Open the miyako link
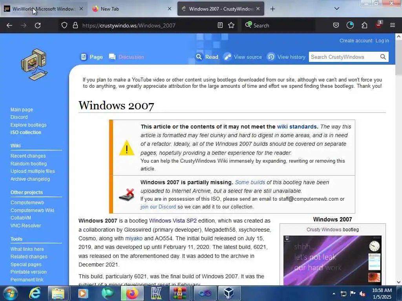The image size is (402, 301). pyautogui.click(x=133, y=238)
